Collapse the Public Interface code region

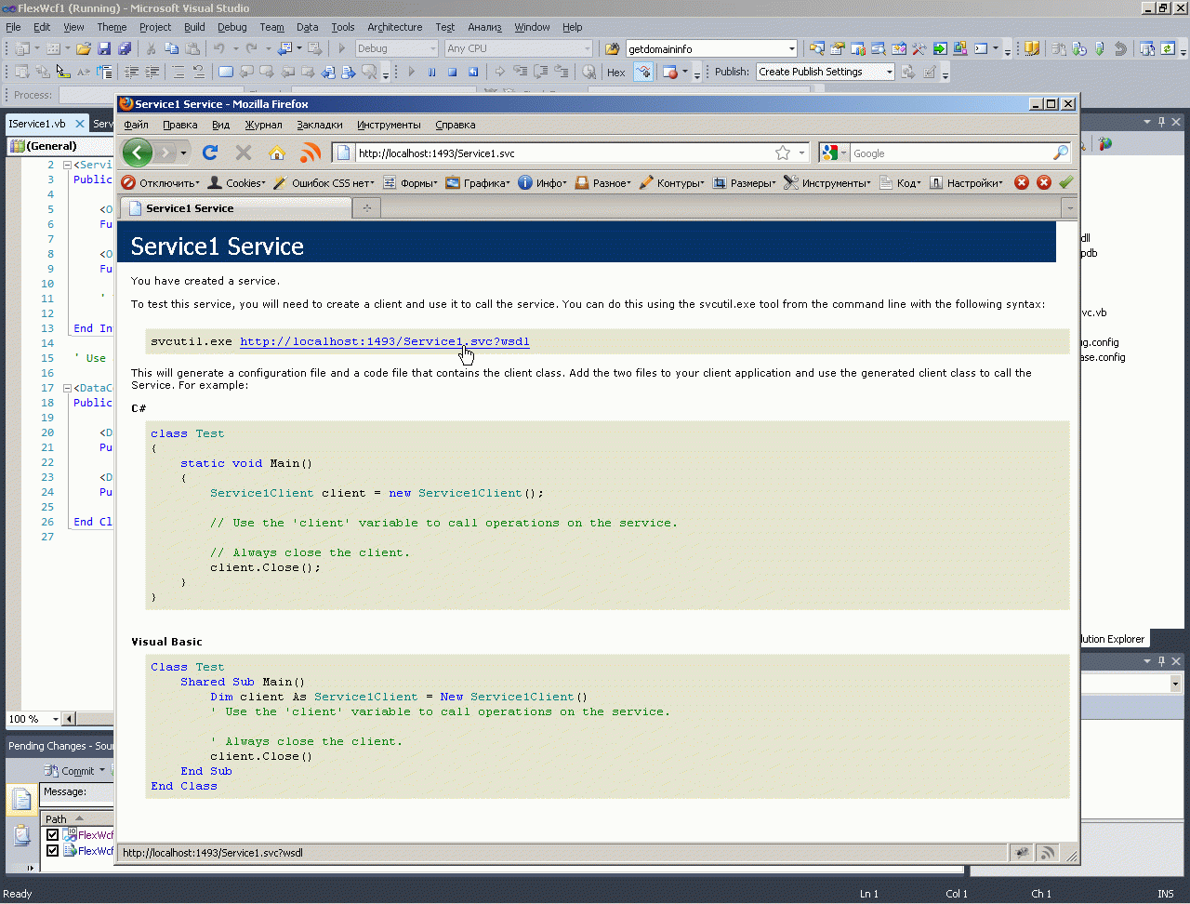point(67,165)
